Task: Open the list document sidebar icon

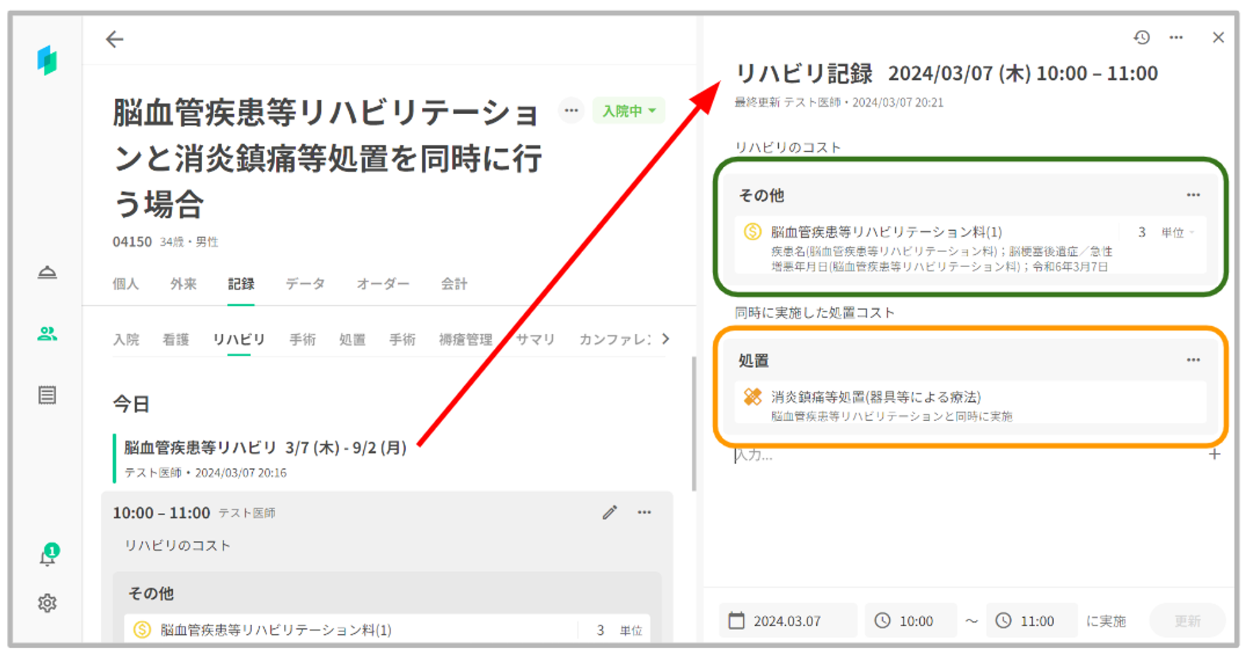Action: click(47, 395)
